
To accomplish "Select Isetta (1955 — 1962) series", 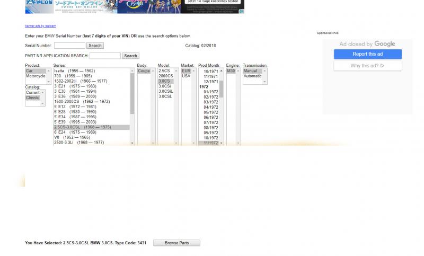I will pos(74,71).
